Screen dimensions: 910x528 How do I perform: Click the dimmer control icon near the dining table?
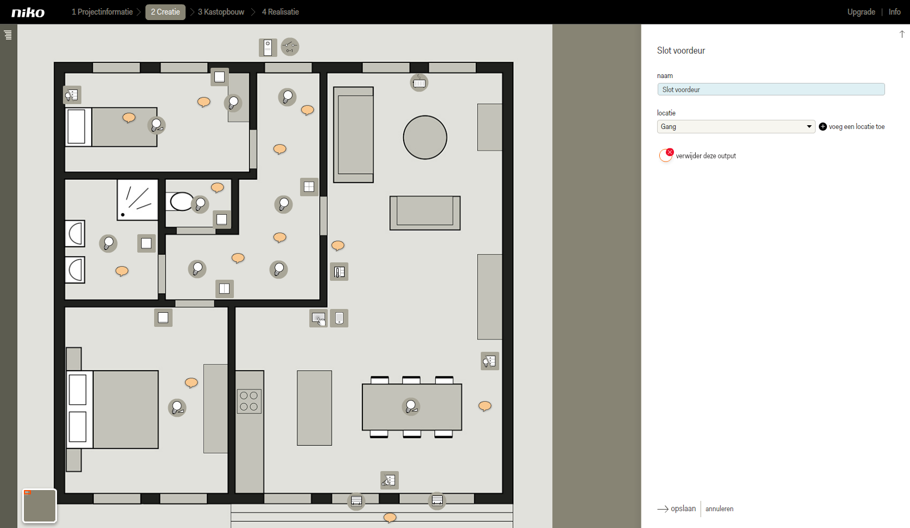tap(490, 361)
